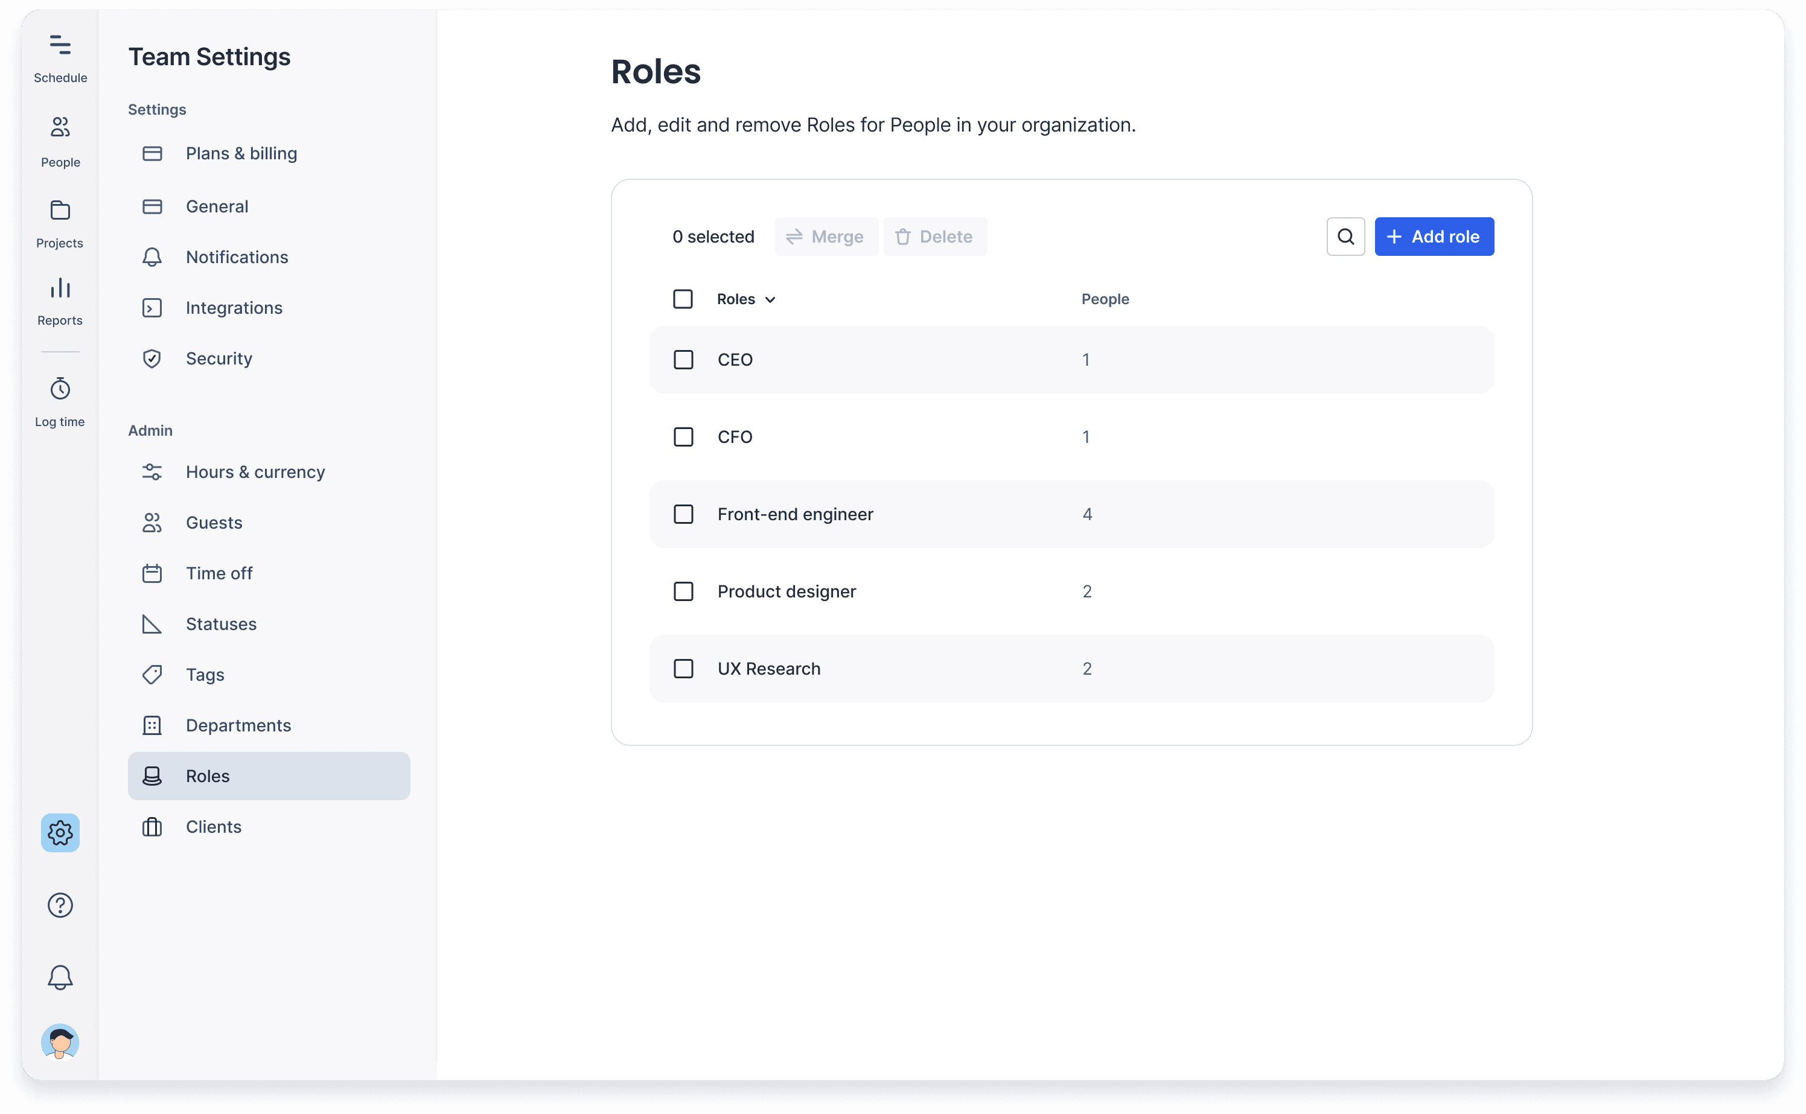Check the CEO role checkbox
This screenshot has height=1114, width=1806.
(x=684, y=360)
